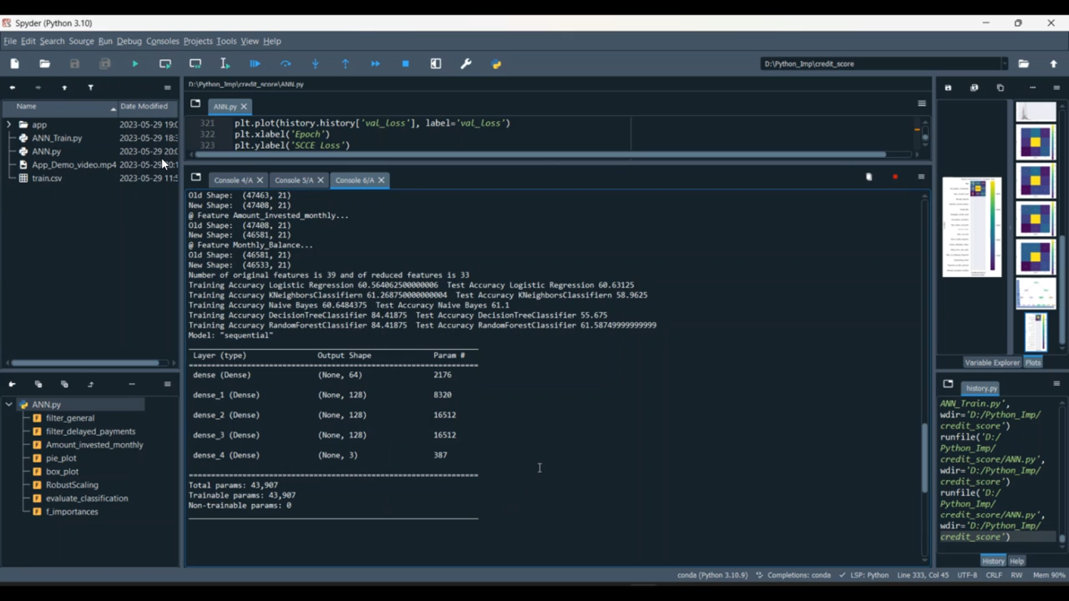
Task: Click Maximize current pane icon
Action: tap(436, 64)
